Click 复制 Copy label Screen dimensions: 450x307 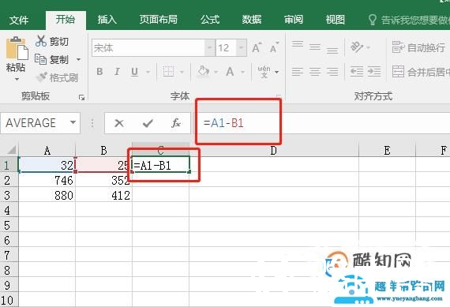[59, 60]
